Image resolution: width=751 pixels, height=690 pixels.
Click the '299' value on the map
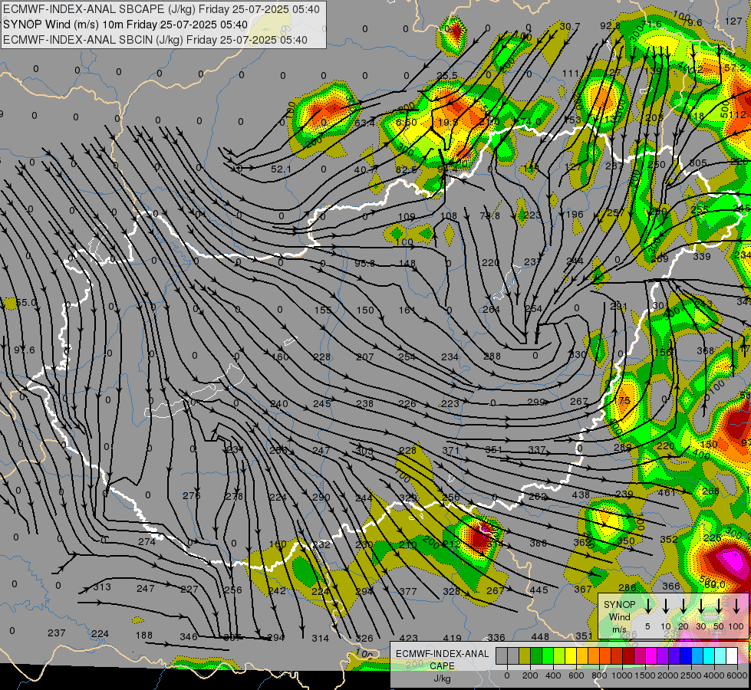point(536,402)
